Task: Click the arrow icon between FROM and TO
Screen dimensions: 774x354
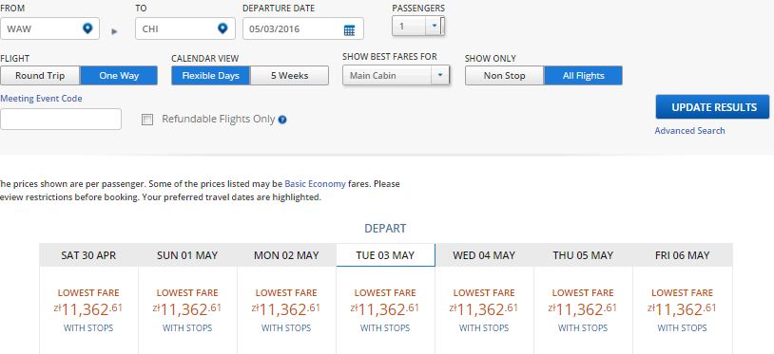Action: 114,31
